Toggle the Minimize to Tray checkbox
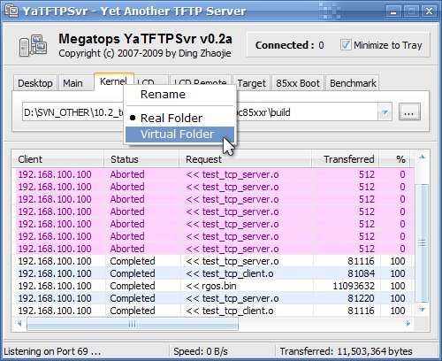Screen dimensions: 442x361 tap(346, 45)
